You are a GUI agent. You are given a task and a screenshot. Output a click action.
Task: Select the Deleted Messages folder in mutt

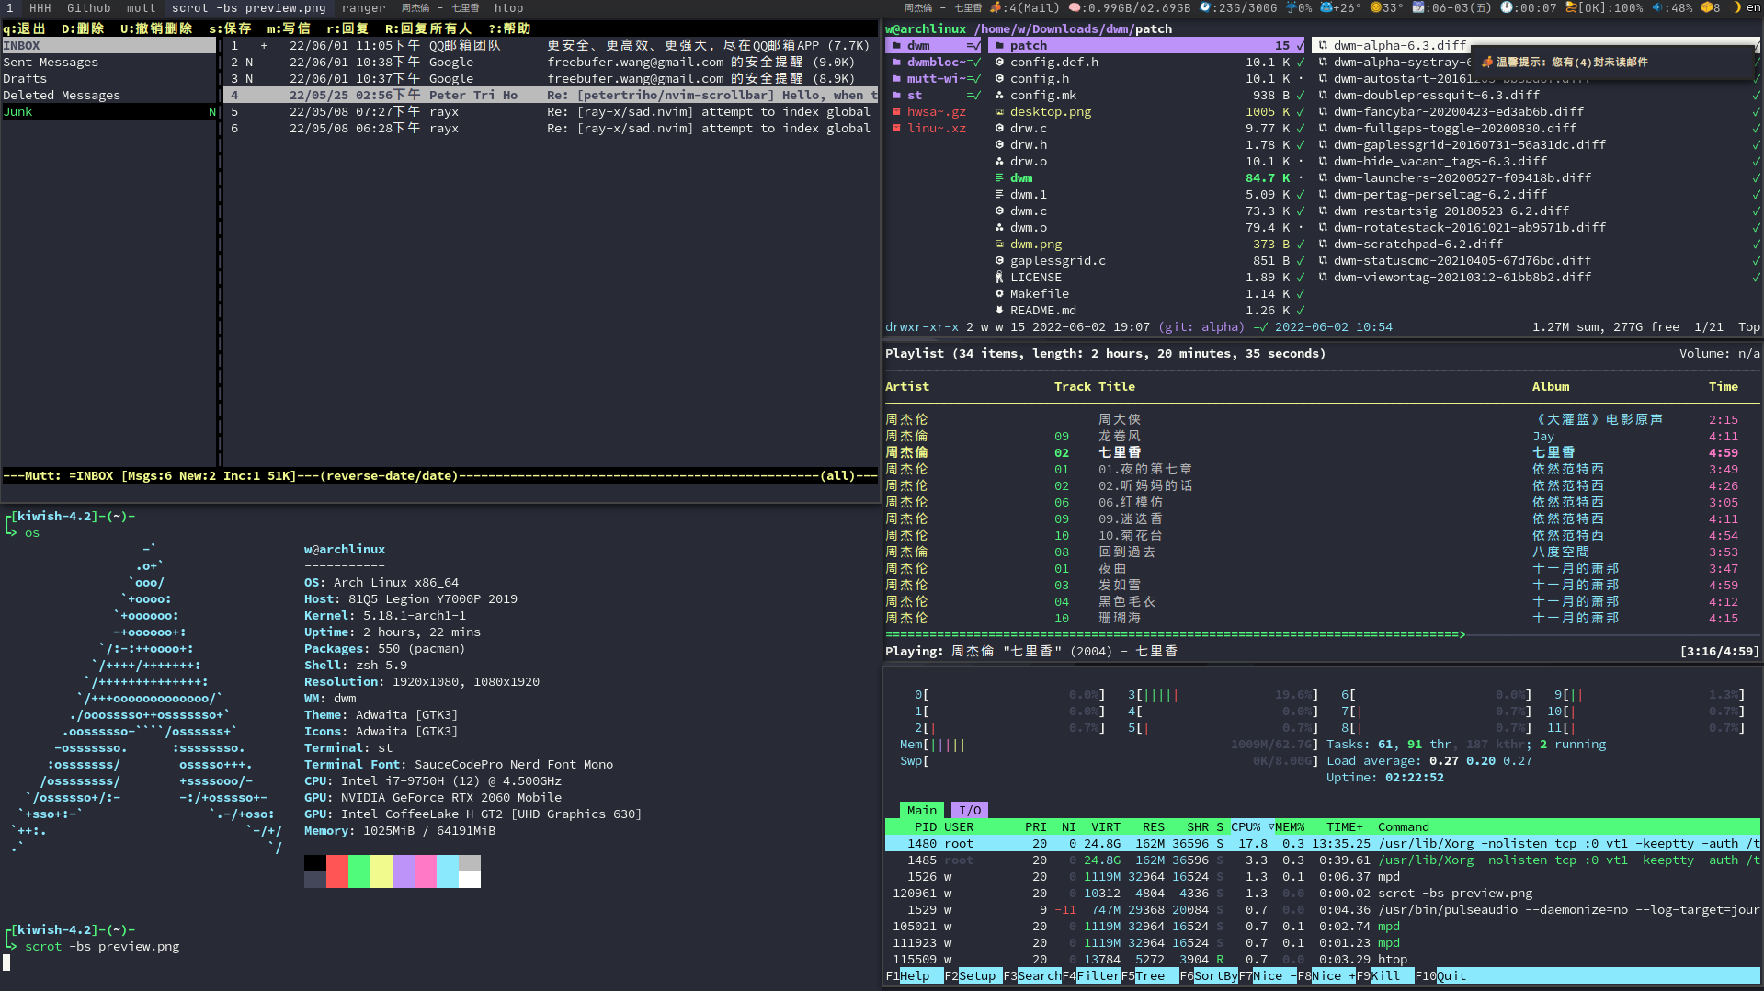[109, 95]
